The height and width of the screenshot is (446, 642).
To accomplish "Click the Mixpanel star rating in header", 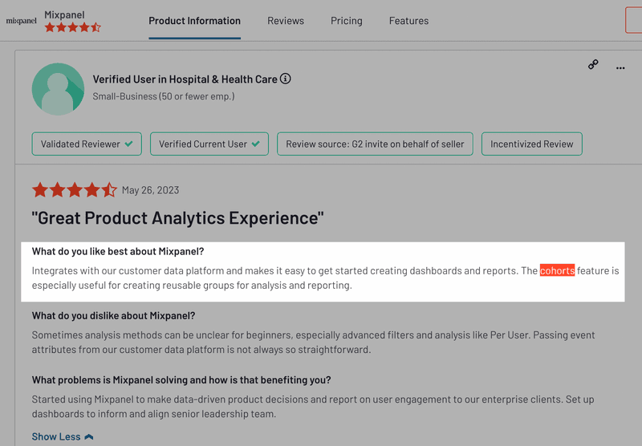I will [x=72, y=27].
